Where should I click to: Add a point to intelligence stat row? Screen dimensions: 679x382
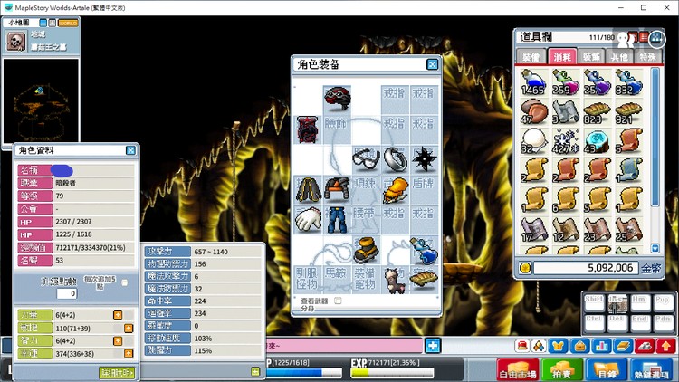(118, 341)
